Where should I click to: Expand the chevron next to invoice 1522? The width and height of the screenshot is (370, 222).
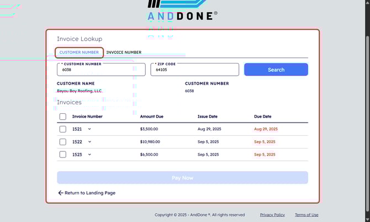click(89, 142)
